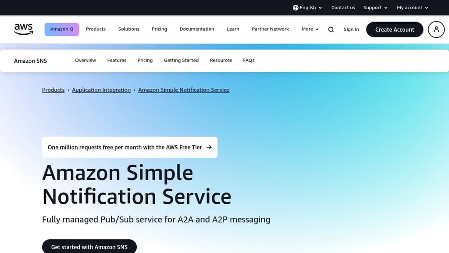Open the FAQs tab

[x=249, y=61]
